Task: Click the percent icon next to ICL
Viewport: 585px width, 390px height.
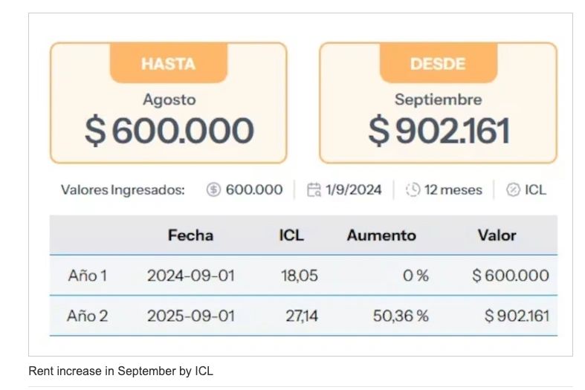Action: pyautogui.click(x=513, y=189)
